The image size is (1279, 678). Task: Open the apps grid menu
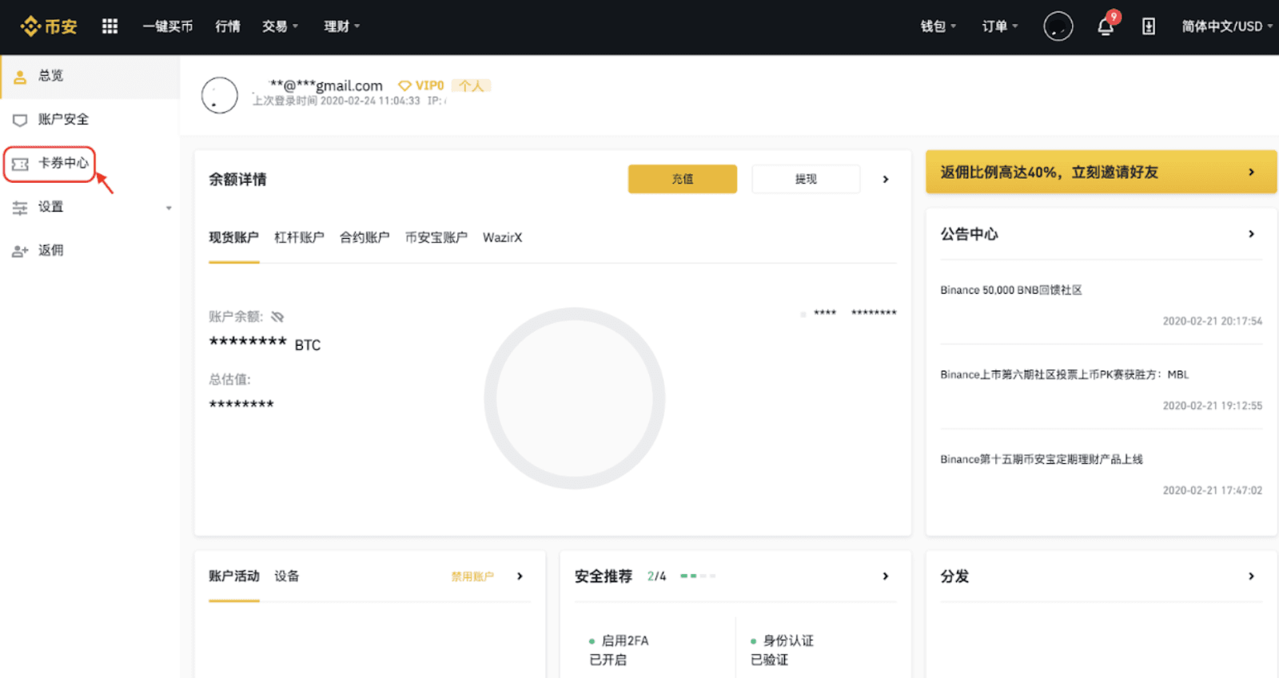(x=110, y=26)
